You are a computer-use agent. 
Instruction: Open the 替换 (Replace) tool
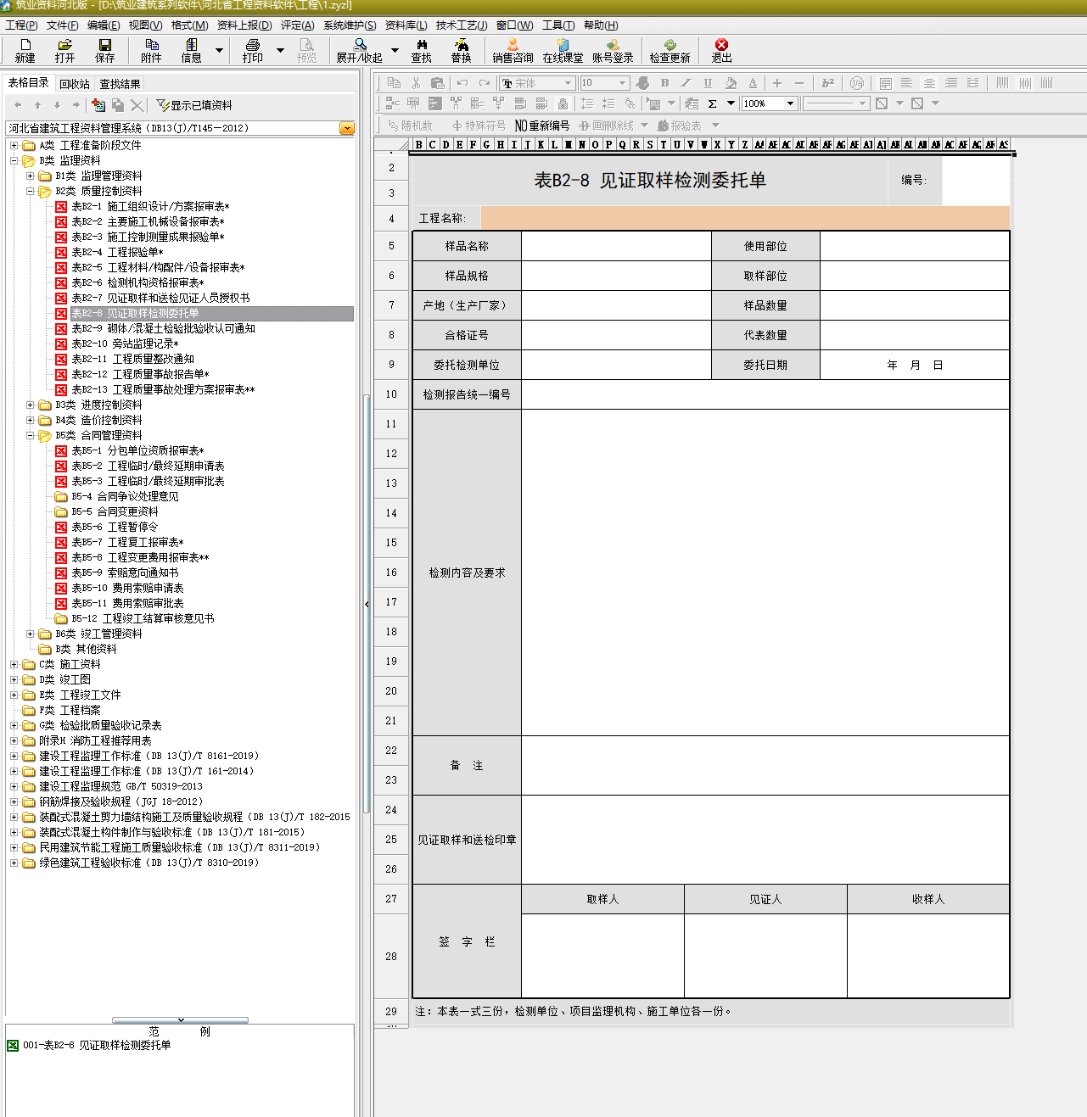461,51
